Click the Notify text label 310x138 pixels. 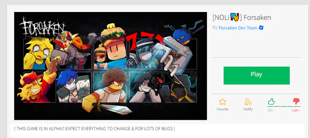tap(248, 109)
